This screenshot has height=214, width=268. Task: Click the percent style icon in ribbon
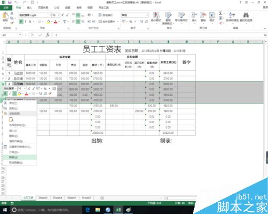131,21
